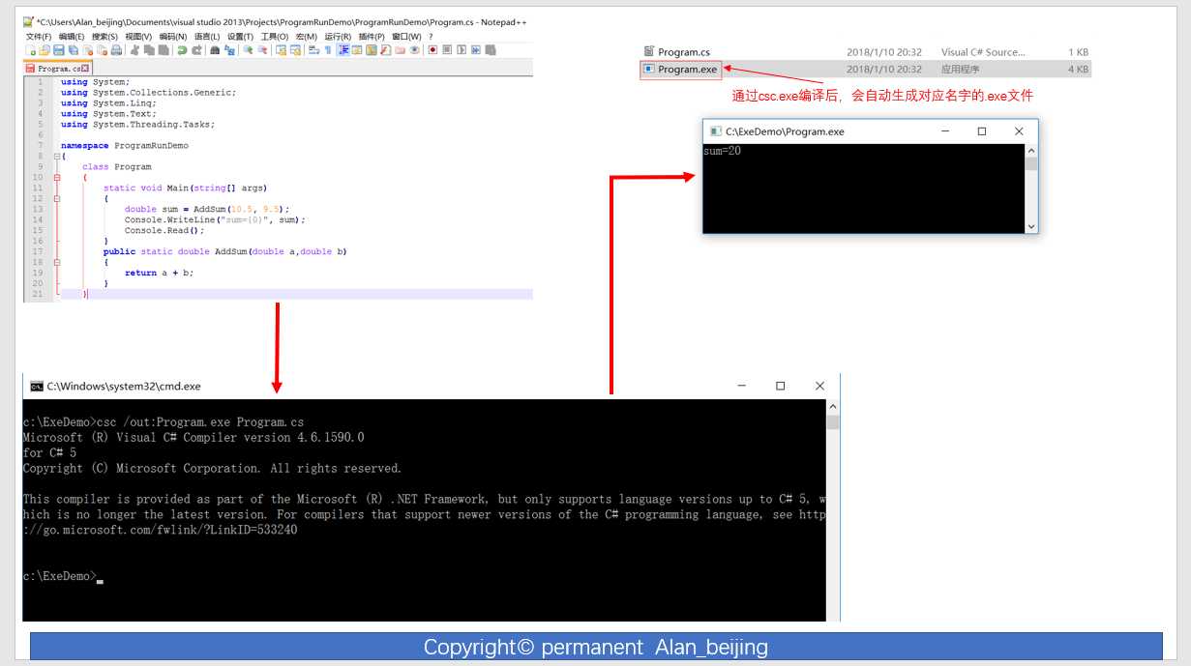Collapse the class Program fold marker on line 10
1191x666 pixels.
click(x=56, y=177)
